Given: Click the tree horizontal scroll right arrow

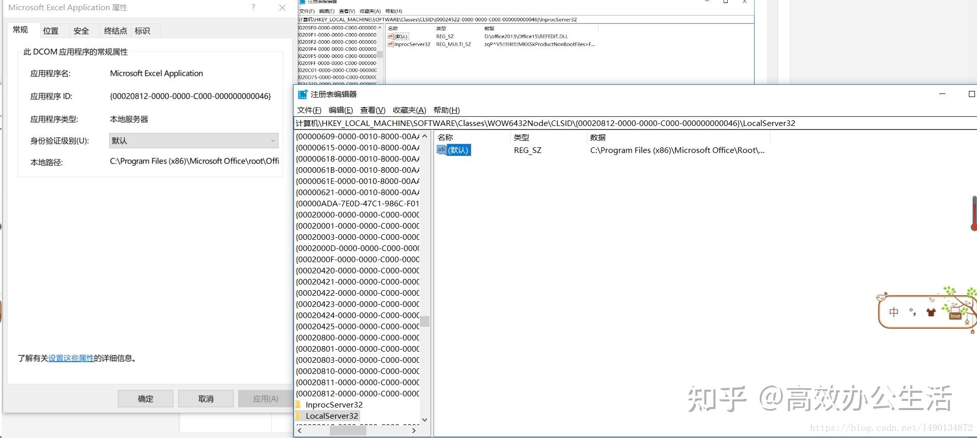Looking at the screenshot, I should coord(414,430).
